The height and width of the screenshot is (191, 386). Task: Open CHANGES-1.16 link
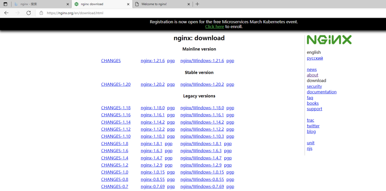[x=116, y=115]
